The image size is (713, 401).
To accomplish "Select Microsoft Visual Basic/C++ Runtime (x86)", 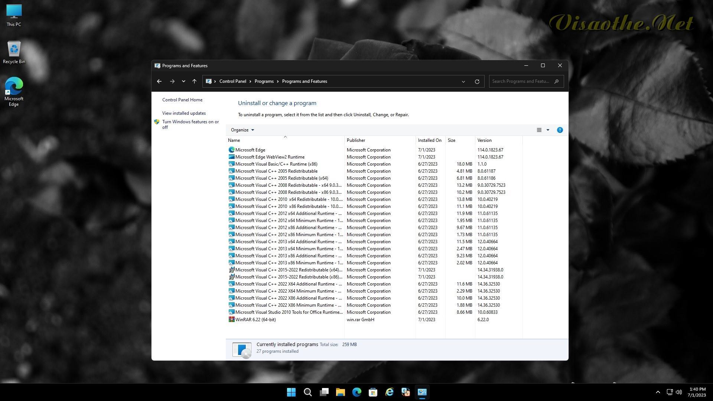I will 276,164.
